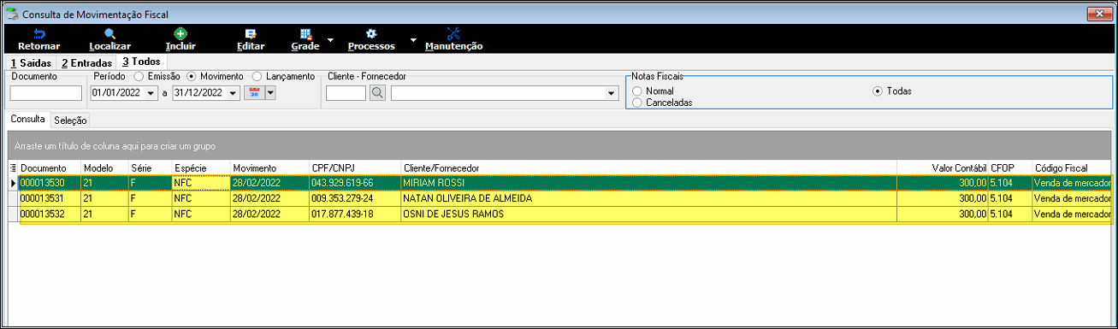Sort by the Cliente/Fornecedor column header
This screenshot has height=329, width=1118.
tap(648, 167)
